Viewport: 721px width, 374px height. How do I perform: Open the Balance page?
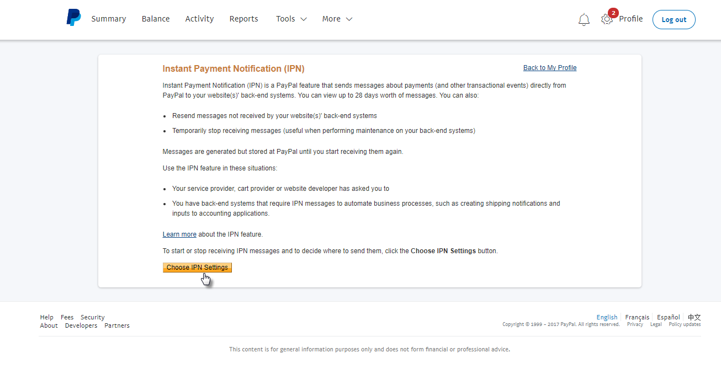click(x=156, y=19)
